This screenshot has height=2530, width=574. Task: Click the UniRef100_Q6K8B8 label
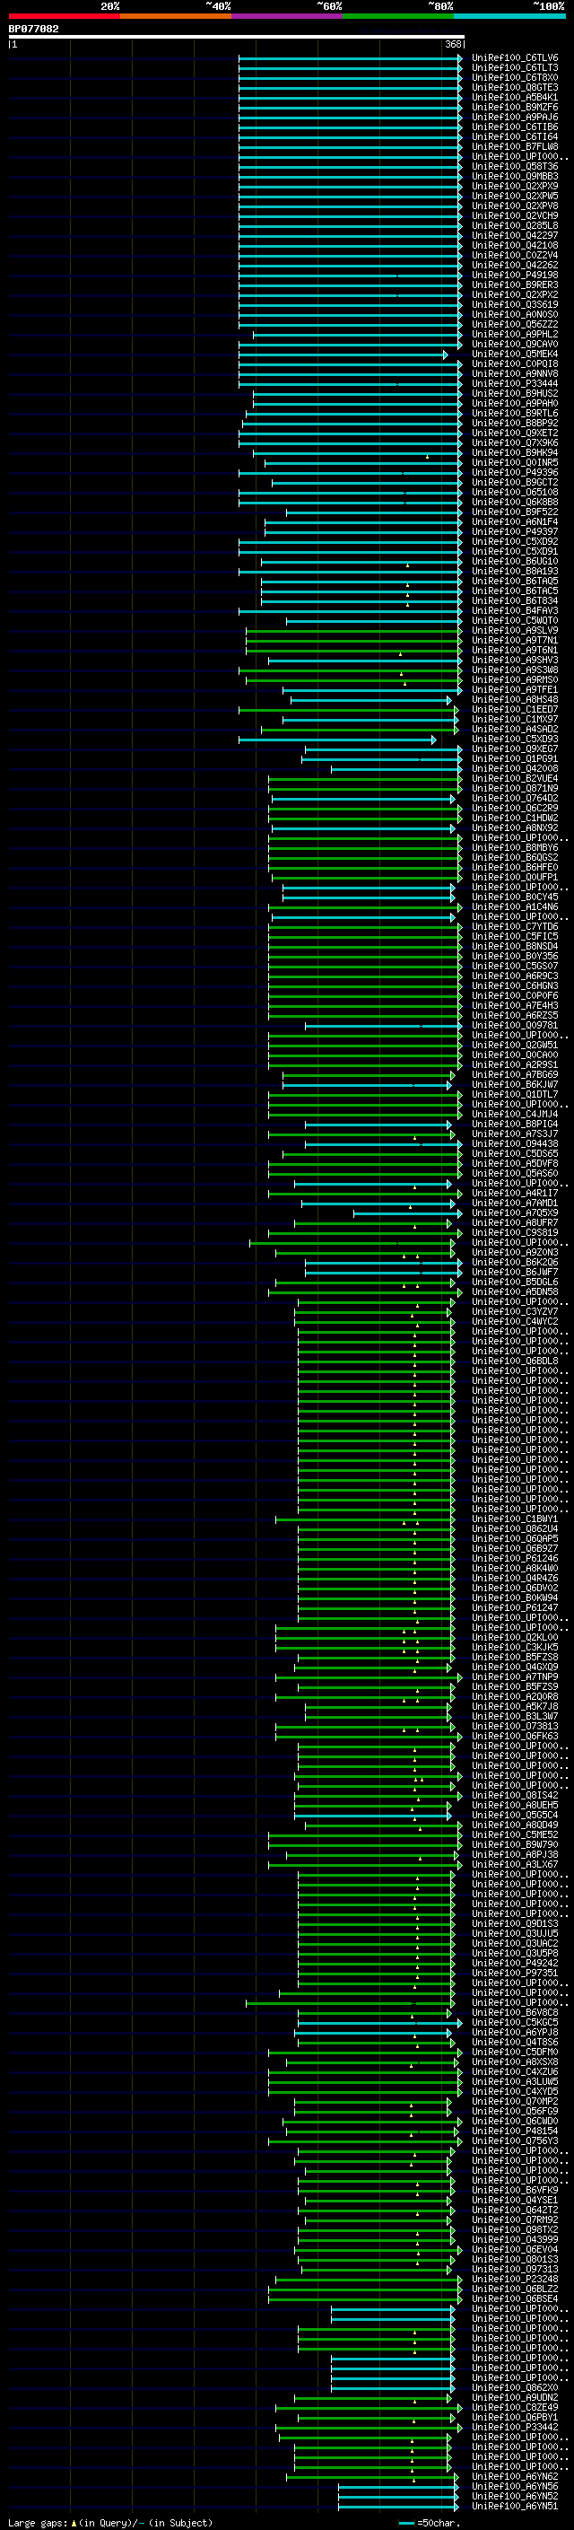(515, 502)
